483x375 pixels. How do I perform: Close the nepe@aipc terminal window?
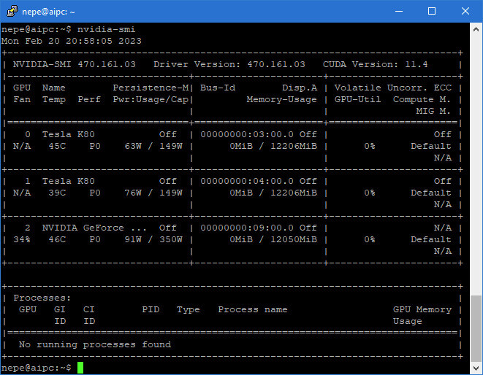click(x=465, y=11)
